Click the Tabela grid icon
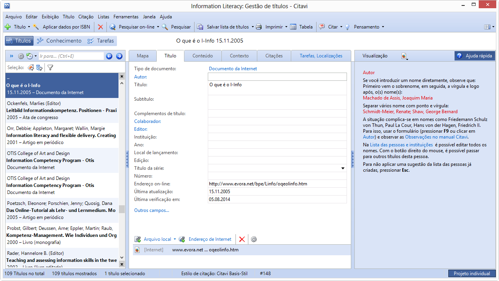The image size is (499, 281). coord(293,27)
